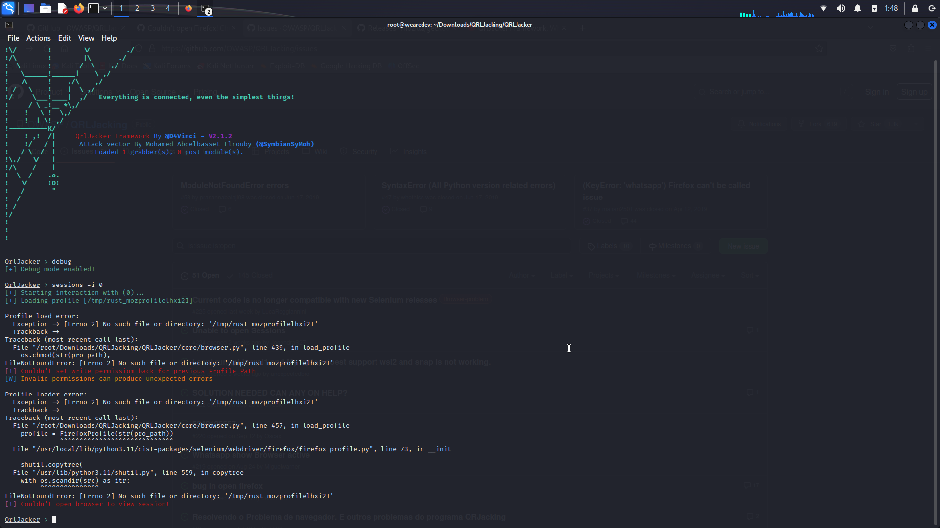Viewport: 940px width, 528px height.
Task: Open the Kali applications menu
Action: tap(8, 8)
